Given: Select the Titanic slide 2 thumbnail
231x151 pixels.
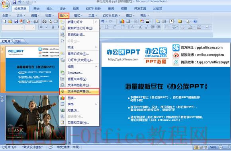Looking at the screenshot, I should pyautogui.click(x=35, y=118).
